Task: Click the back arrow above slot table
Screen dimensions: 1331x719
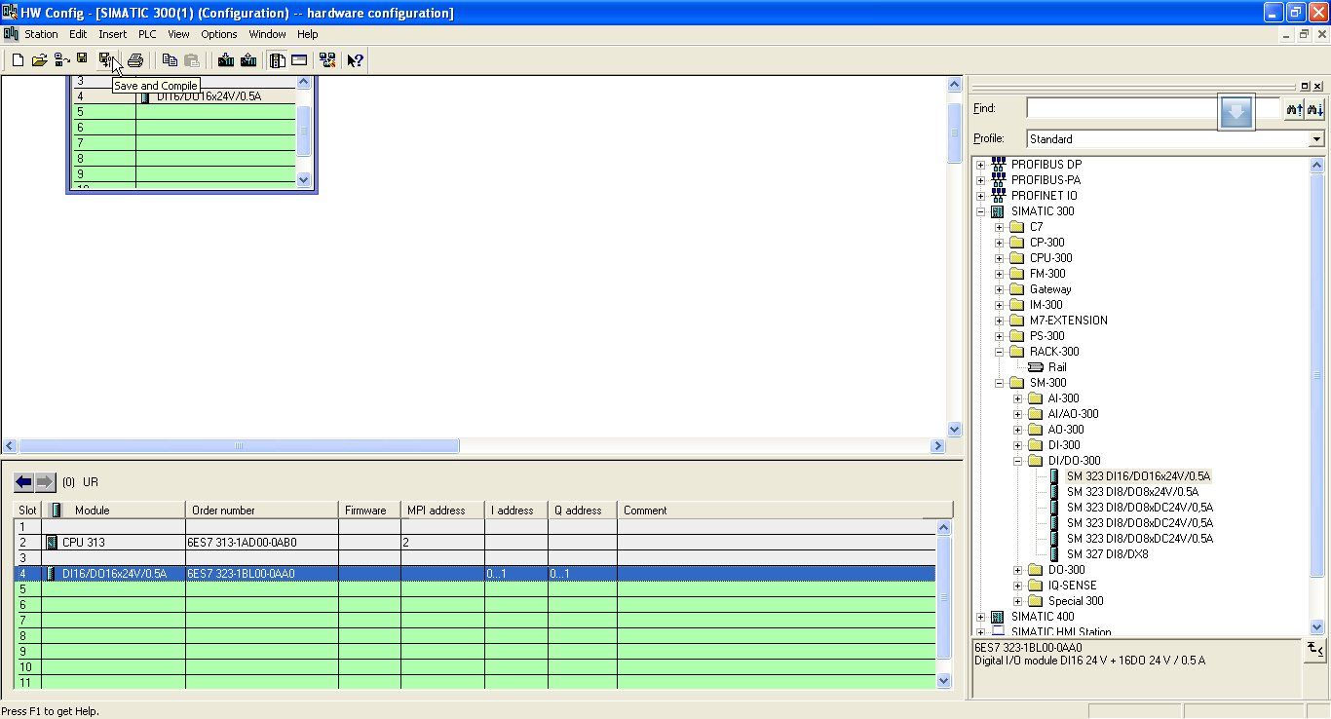Action: 24,482
